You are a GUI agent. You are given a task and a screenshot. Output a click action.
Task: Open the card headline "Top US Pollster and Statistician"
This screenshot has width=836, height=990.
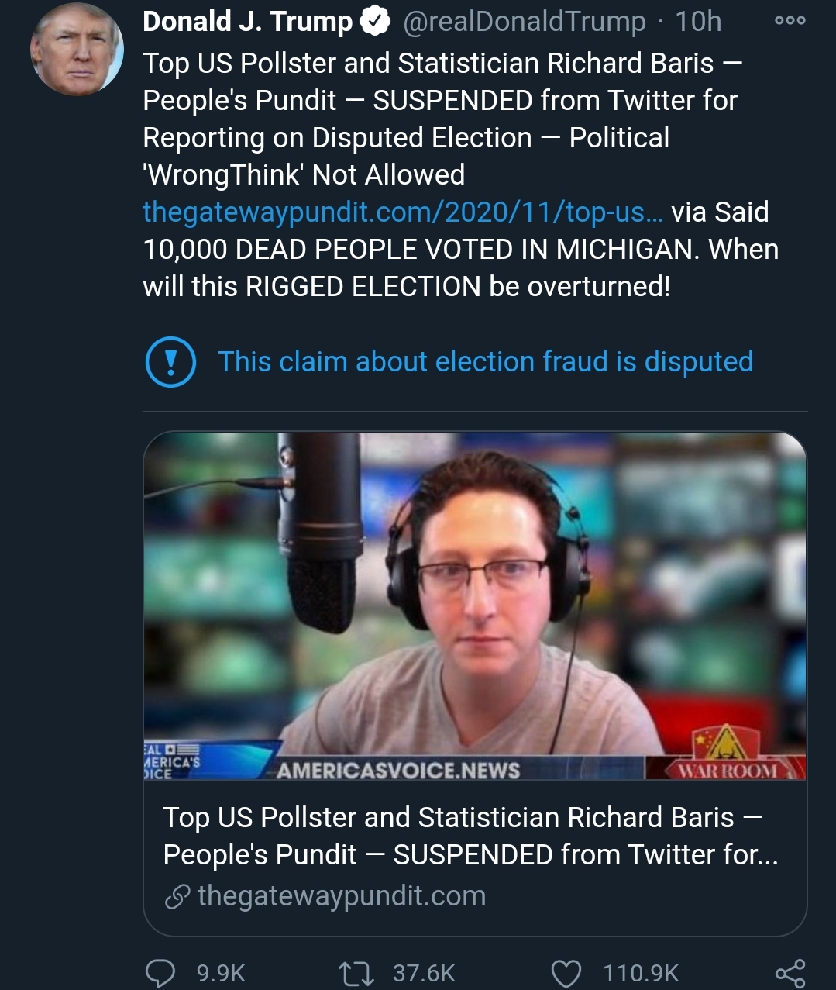(x=471, y=836)
